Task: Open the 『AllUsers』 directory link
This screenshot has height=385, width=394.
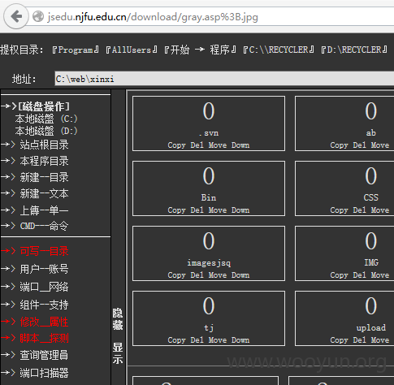Action: pyautogui.click(x=132, y=50)
